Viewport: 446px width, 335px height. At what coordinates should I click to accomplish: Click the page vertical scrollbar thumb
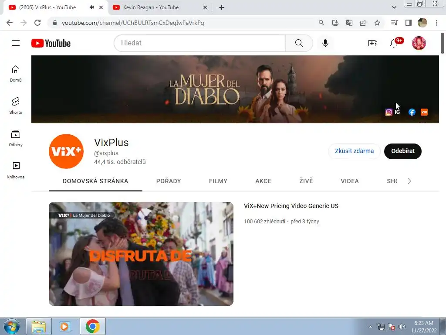click(x=443, y=43)
